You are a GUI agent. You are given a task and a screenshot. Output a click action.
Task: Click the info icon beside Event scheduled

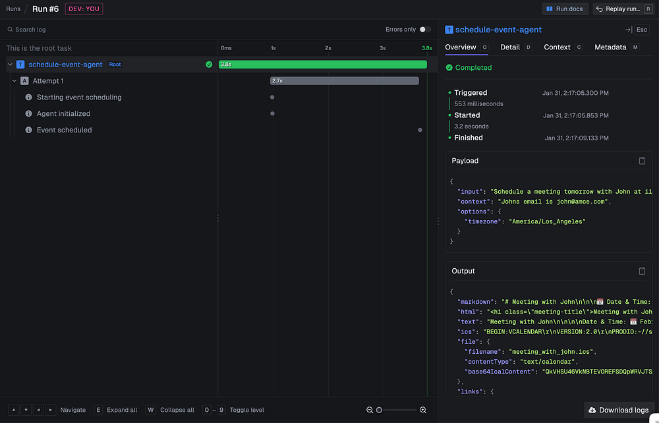coord(28,130)
